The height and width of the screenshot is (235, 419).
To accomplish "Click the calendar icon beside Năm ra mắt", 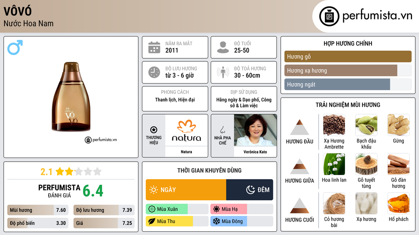I will coord(154,47).
